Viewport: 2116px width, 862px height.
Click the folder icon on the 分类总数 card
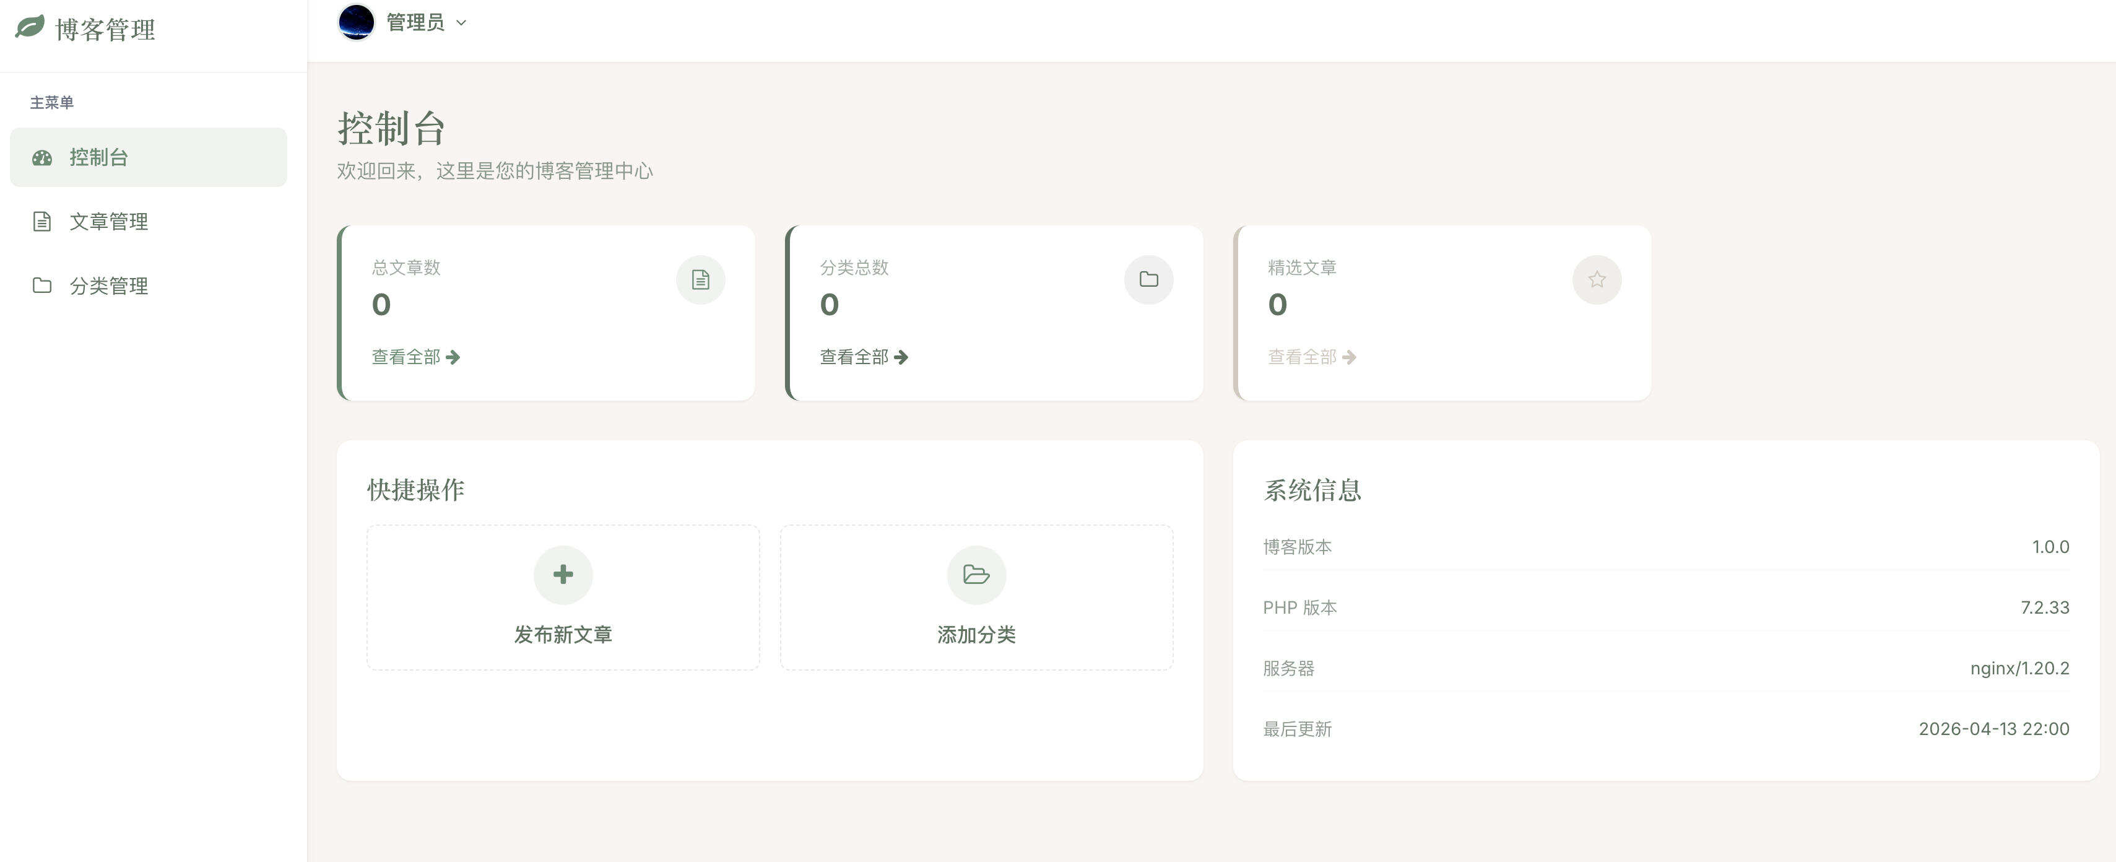tap(1148, 279)
